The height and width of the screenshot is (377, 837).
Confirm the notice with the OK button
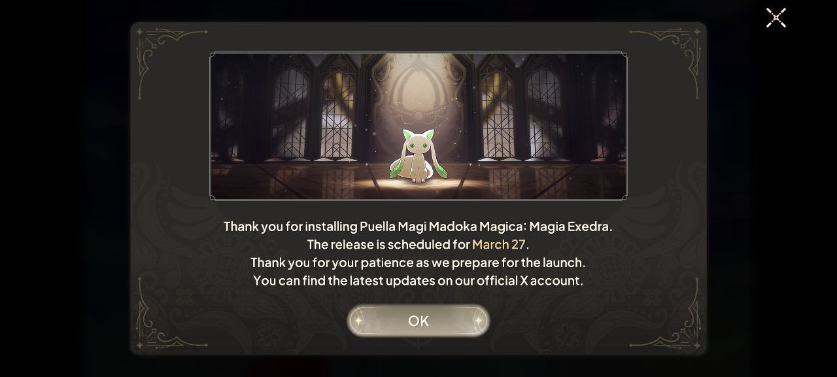pyautogui.click(x=418, y=321)
